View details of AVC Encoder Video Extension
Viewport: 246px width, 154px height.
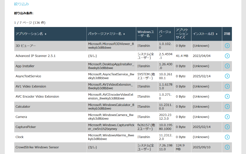tap(227, 97)
